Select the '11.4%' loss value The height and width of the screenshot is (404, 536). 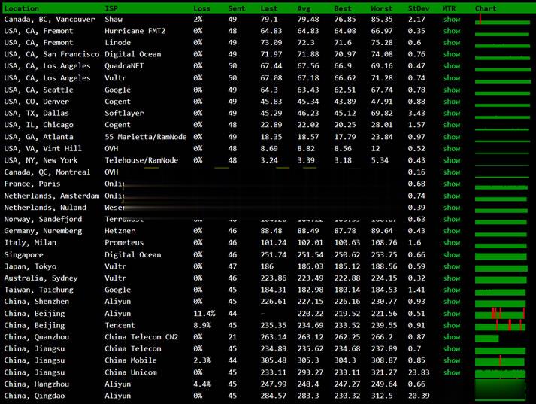pos(204,314)
